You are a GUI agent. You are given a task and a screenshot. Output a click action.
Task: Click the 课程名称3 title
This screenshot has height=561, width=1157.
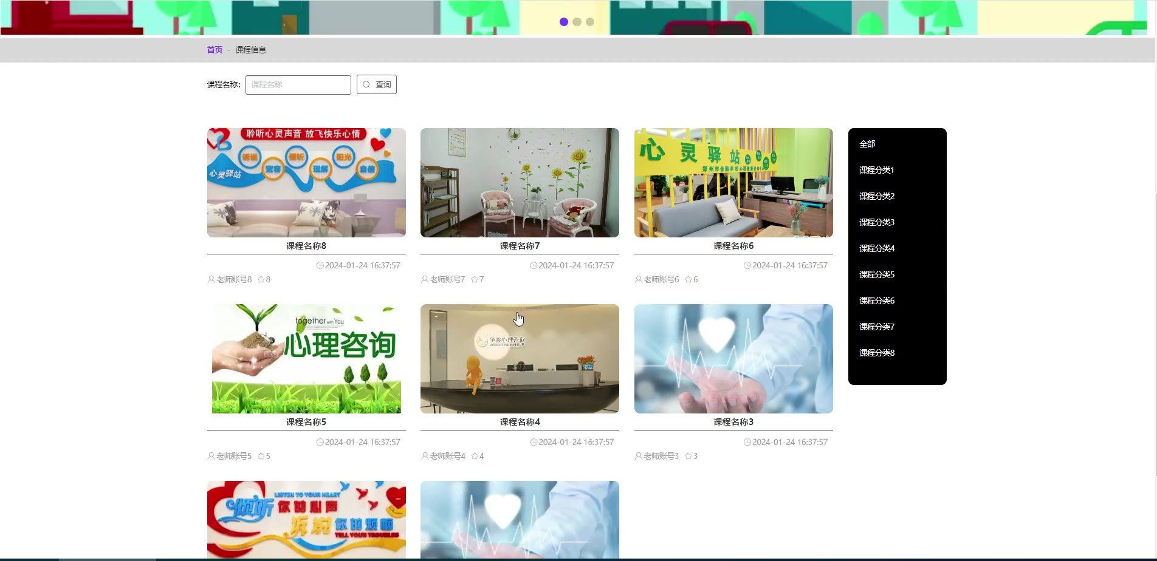click(733, 422)
